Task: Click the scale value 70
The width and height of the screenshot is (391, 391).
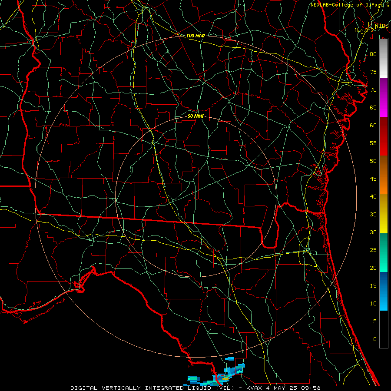Action: coord(373,90)
